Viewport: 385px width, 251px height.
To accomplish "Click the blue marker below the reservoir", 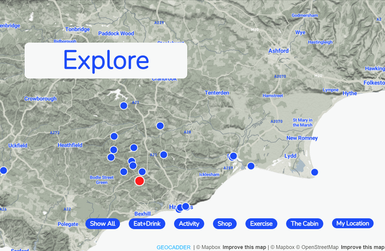I will click(x=124, y=106).
